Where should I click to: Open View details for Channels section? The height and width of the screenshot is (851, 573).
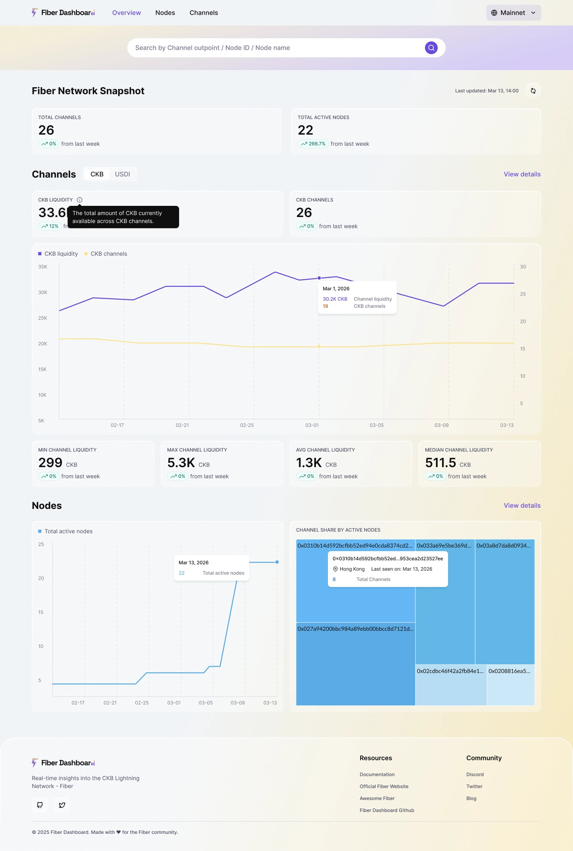coord(522,174)
